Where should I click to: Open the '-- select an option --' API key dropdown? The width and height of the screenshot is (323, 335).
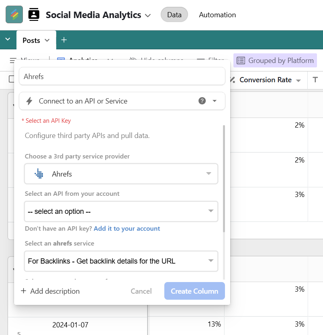click(x=121, y=211)
